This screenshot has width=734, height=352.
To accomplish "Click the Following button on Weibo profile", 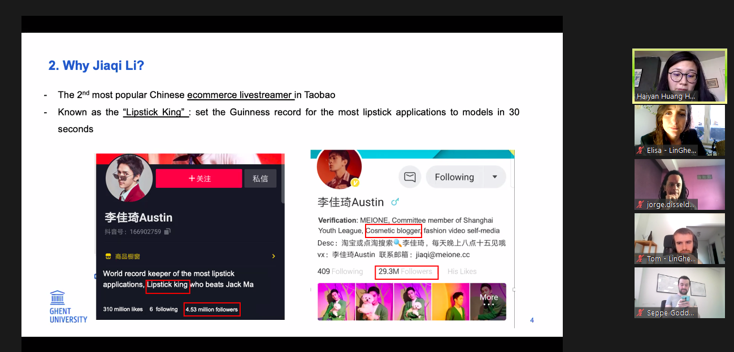I will [454, 177].
